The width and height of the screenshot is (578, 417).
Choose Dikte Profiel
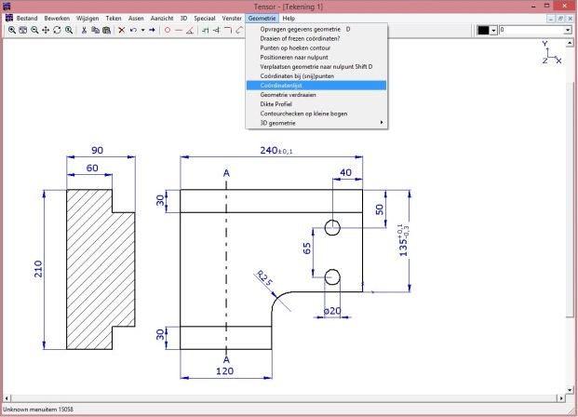click(316, 104)
